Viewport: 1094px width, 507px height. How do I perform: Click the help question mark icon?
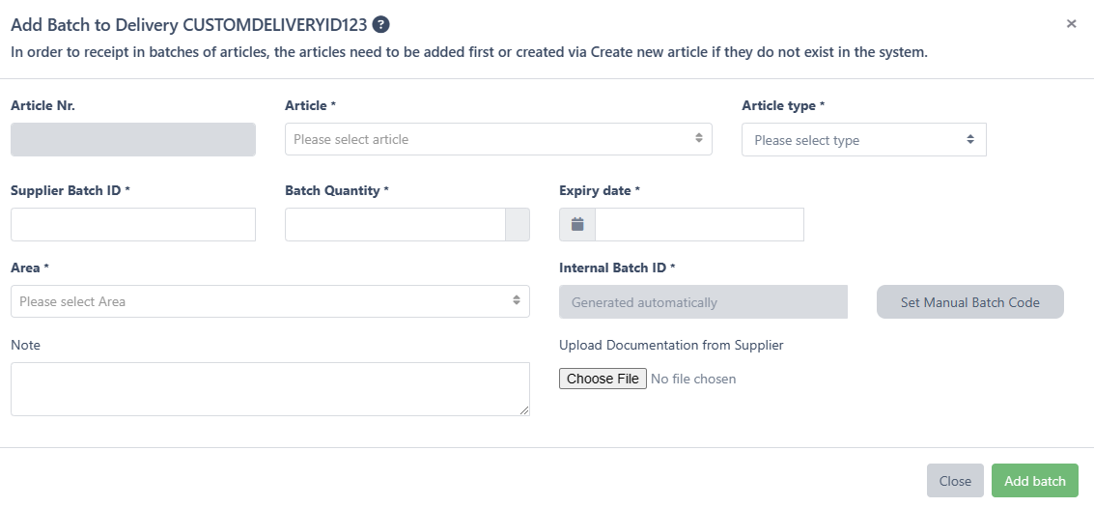point(381,25)
